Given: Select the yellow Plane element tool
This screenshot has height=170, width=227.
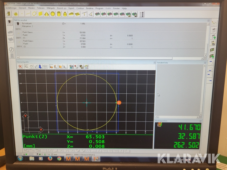Looking at the screenshot, I should 40,14.
